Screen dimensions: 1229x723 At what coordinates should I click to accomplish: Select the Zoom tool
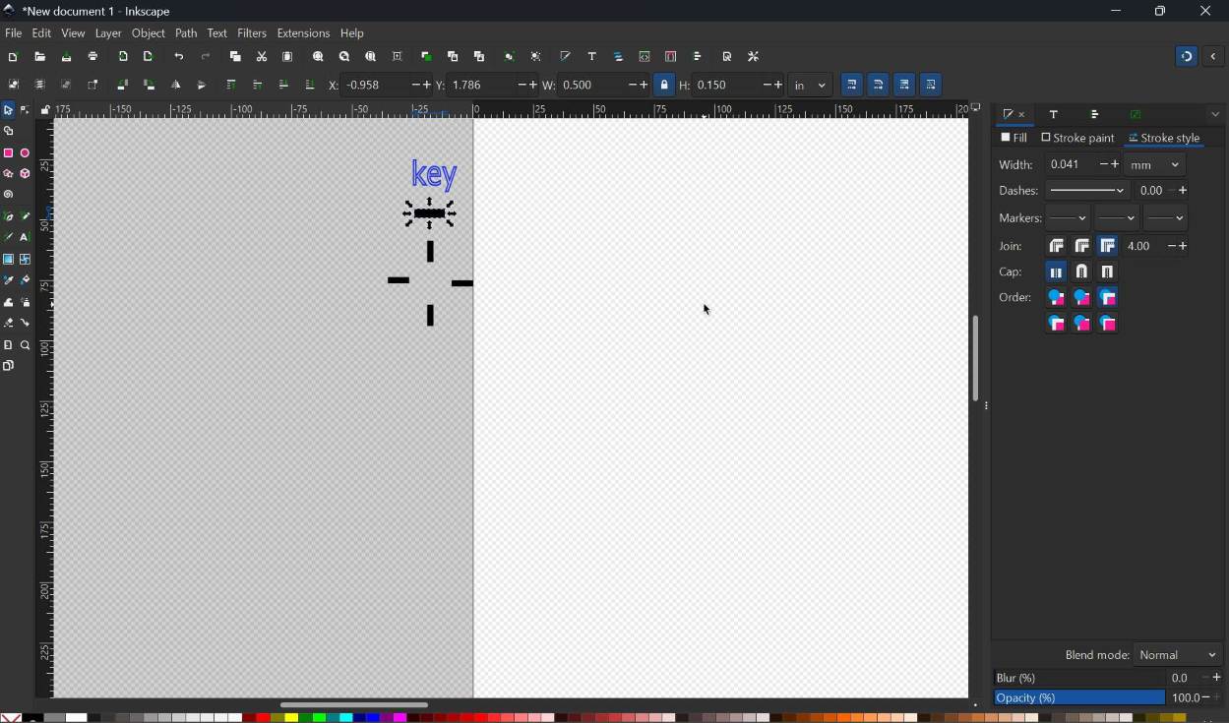[26, 344]
